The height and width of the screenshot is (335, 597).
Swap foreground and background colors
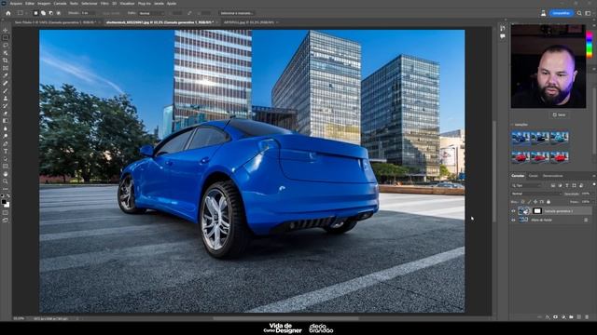8,196
